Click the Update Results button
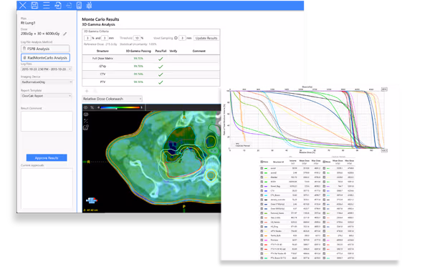Viewport: 430px width, 269px height. point(206,38)
